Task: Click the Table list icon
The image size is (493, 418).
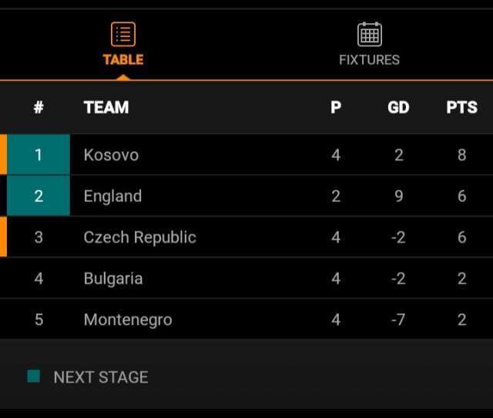Action: 123,35
